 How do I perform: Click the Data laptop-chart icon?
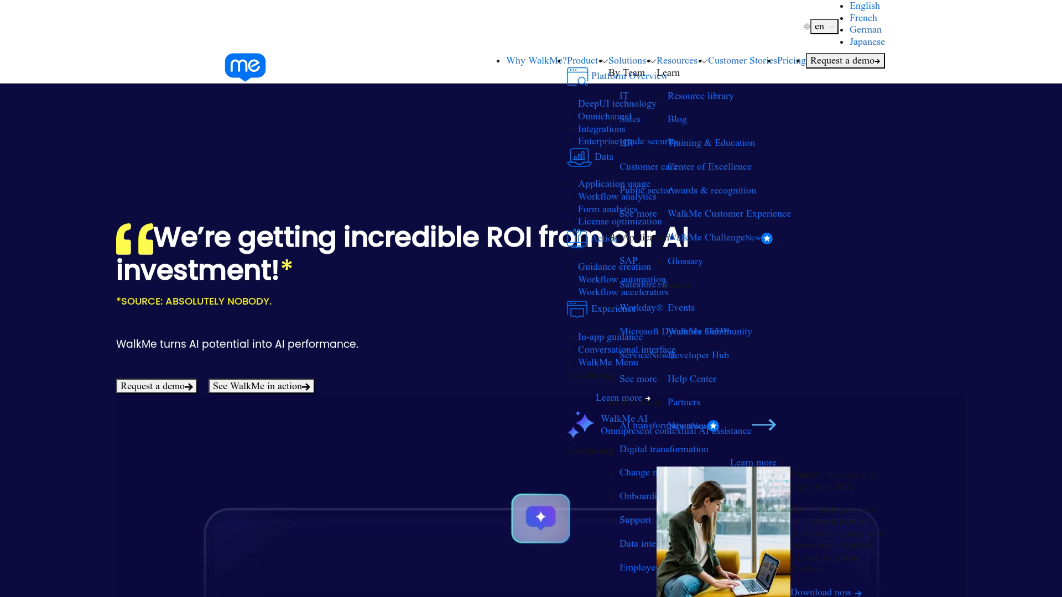point(579,157)
